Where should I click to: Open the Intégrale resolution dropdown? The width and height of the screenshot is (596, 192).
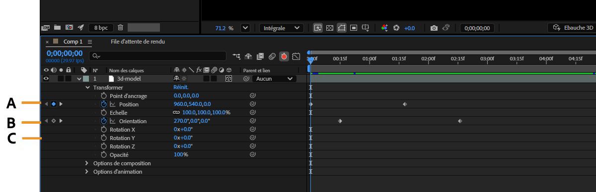click(281, 28)
